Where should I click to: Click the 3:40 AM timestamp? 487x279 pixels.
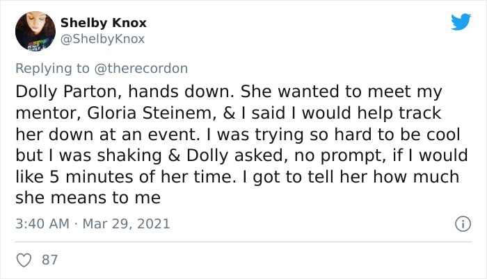pyautogui.click(x=42, y=223)
